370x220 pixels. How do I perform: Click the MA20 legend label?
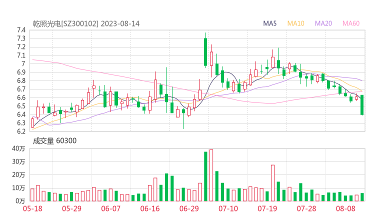coord(323,23)
